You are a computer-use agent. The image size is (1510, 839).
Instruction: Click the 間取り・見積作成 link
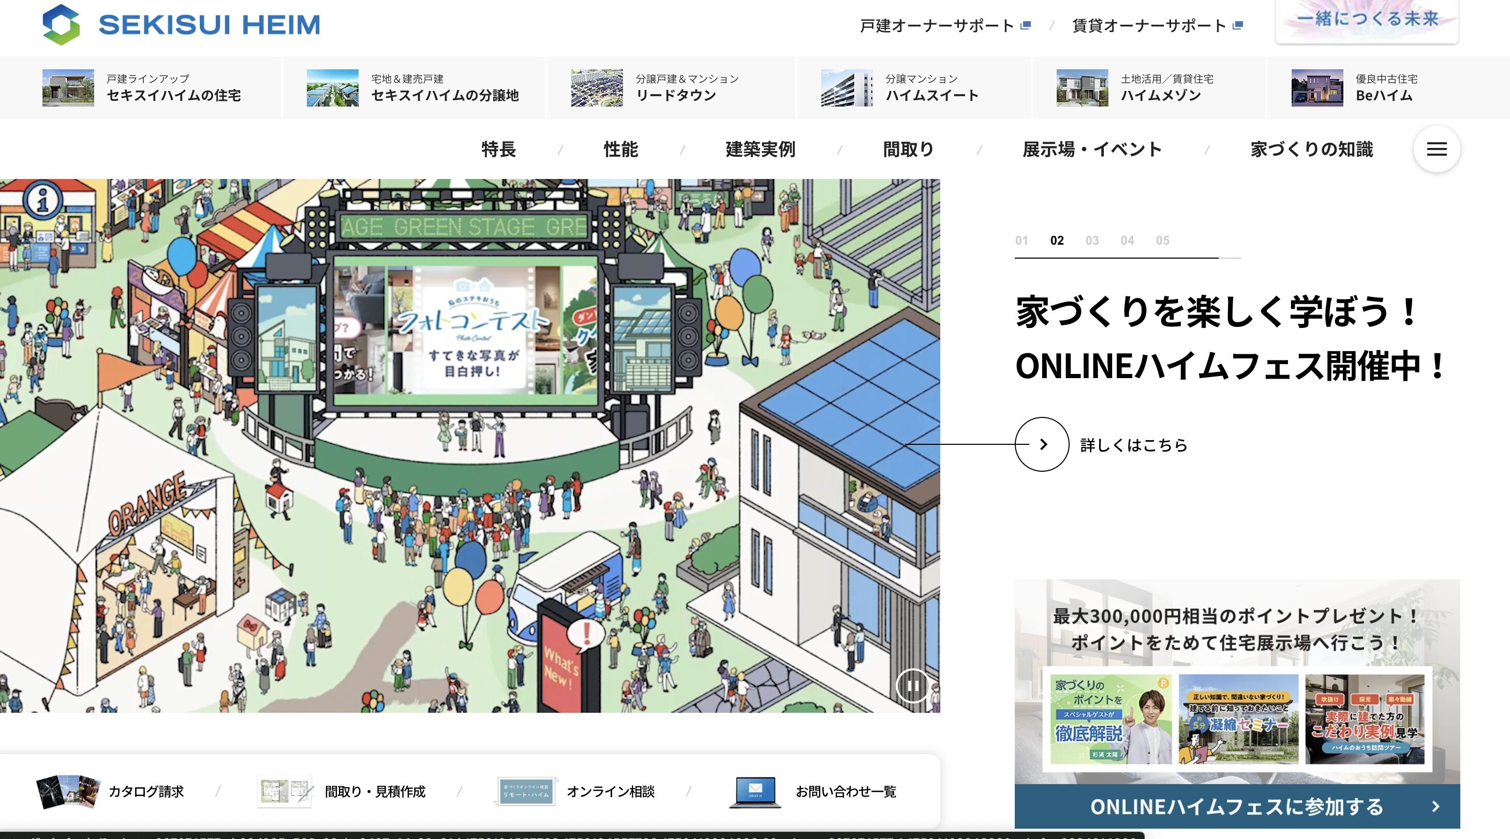click(x=375, y=791)
